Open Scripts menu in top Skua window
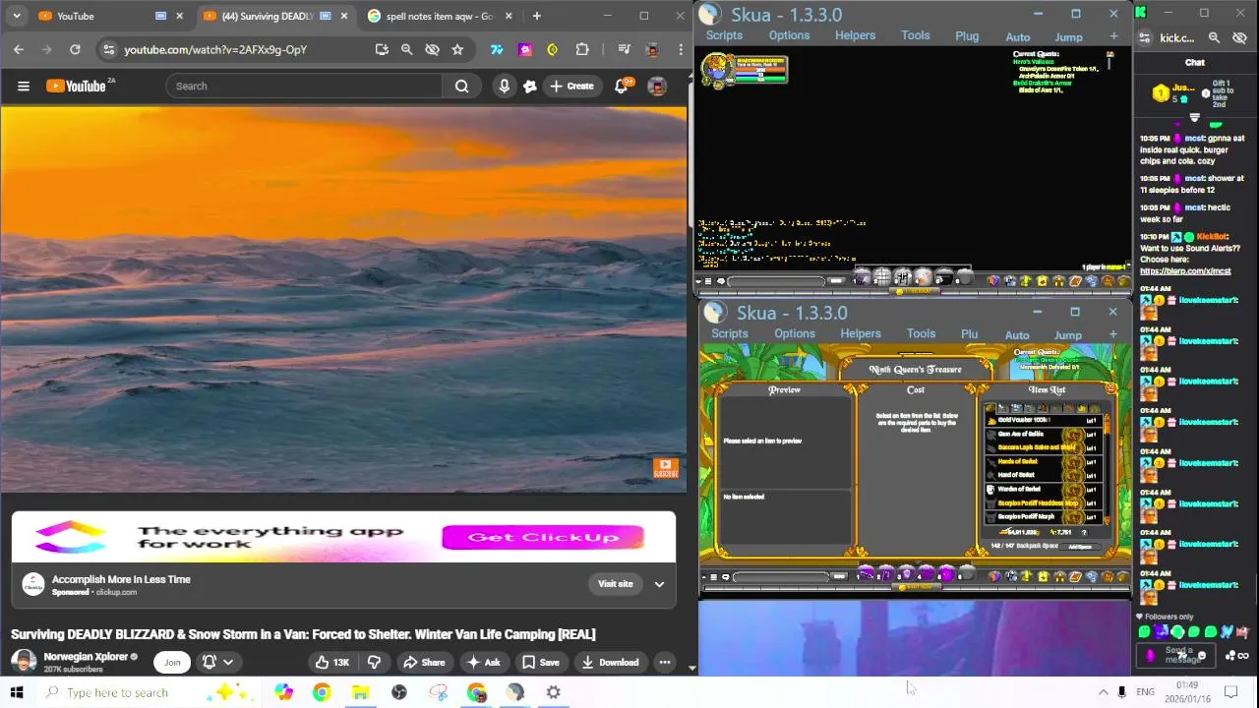Image resolution: width=1259 pixels, height=708 pixels. coord(724,35)
